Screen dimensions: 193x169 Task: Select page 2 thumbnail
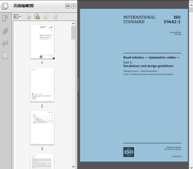pos(42,85)
